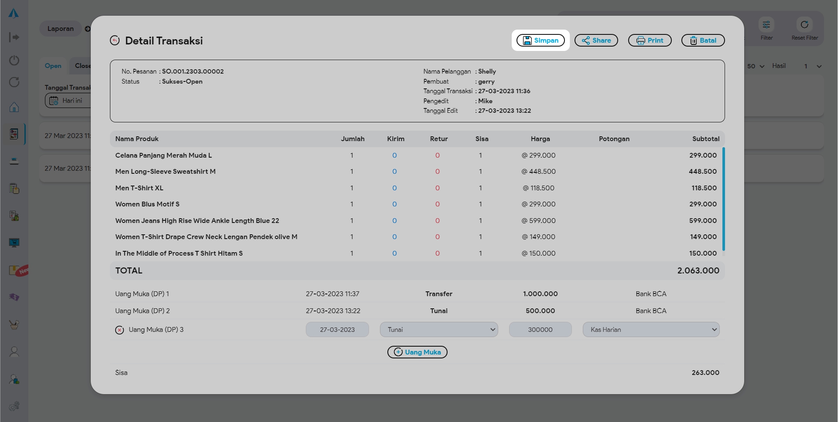The image size is (838, 422).
Task: Switch to the Open tab
Action: click(53, 66)
